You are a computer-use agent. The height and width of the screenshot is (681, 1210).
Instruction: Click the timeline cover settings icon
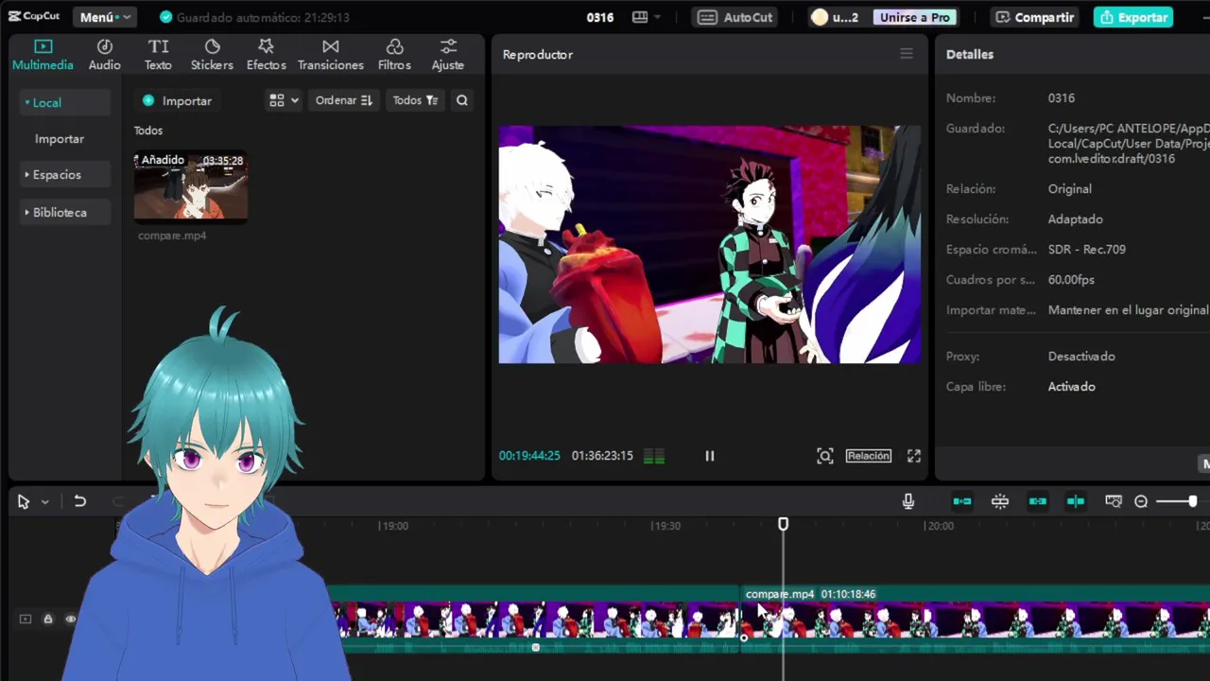pyautogui.click(x=1114, y=501)
